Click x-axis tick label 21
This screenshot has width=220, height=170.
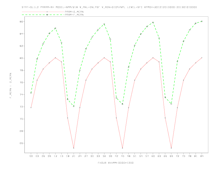tap(74, 156)
